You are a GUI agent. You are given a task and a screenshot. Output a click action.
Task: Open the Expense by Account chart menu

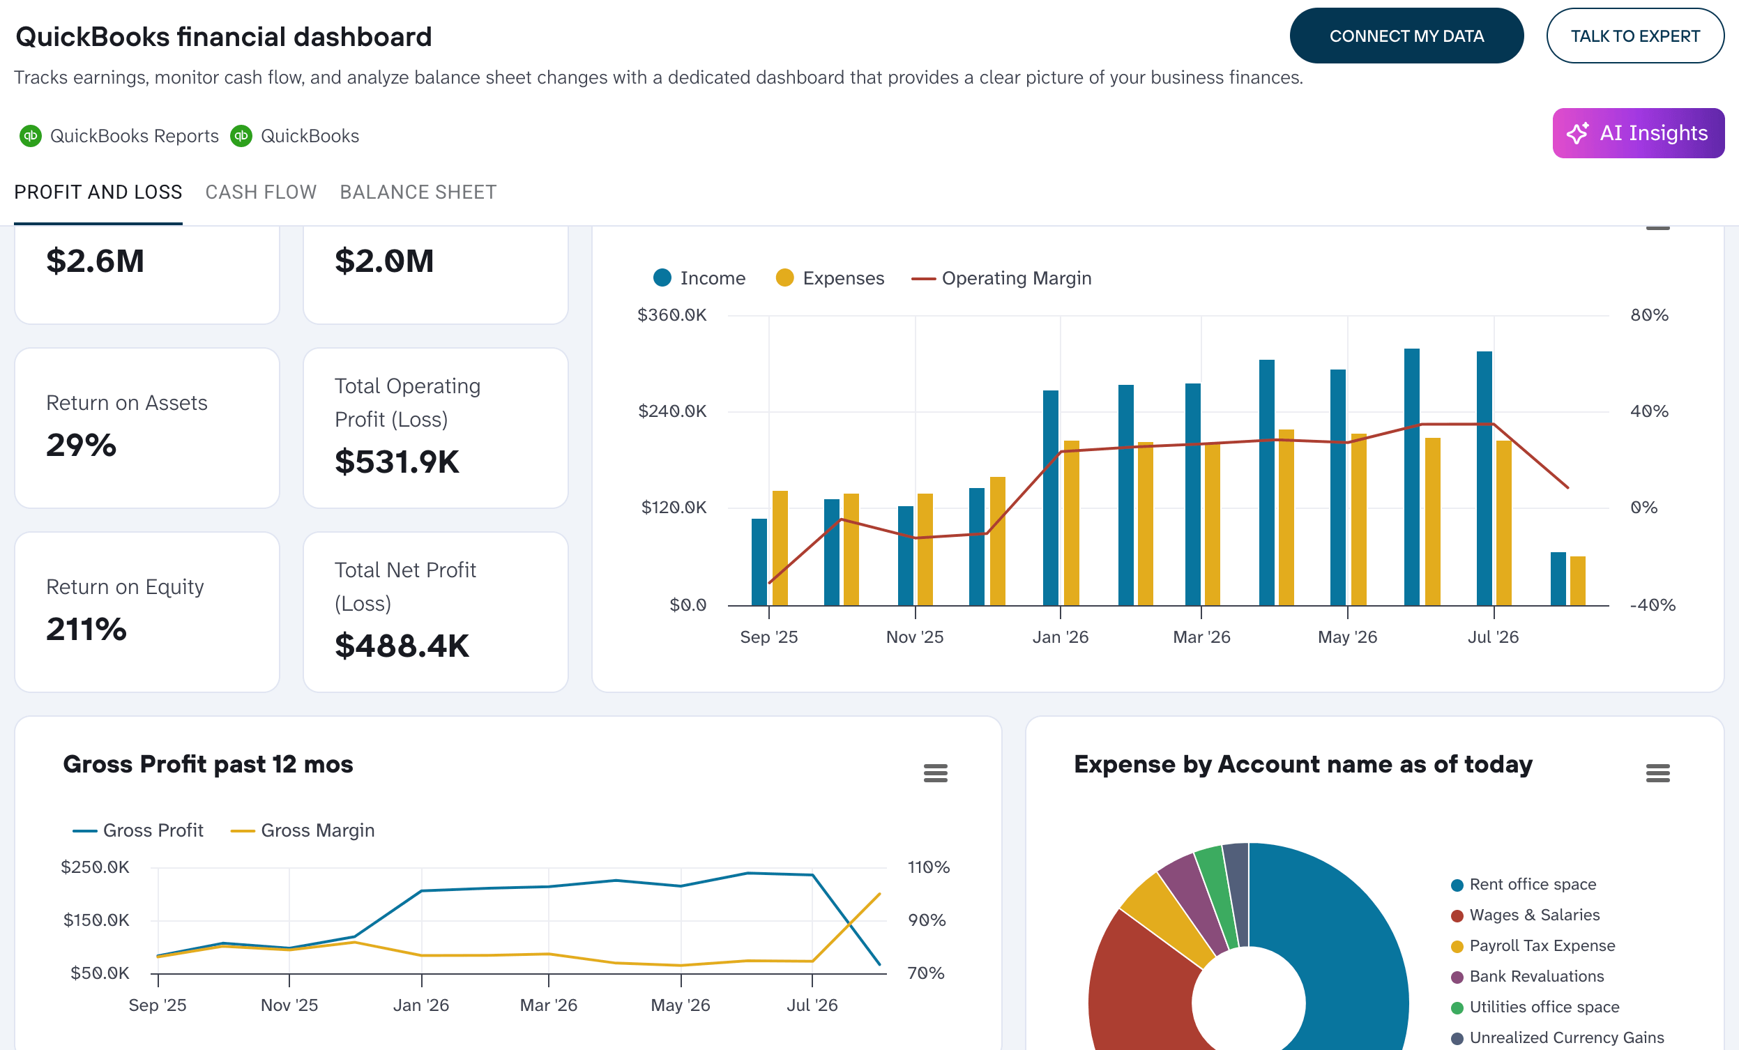1657,773
